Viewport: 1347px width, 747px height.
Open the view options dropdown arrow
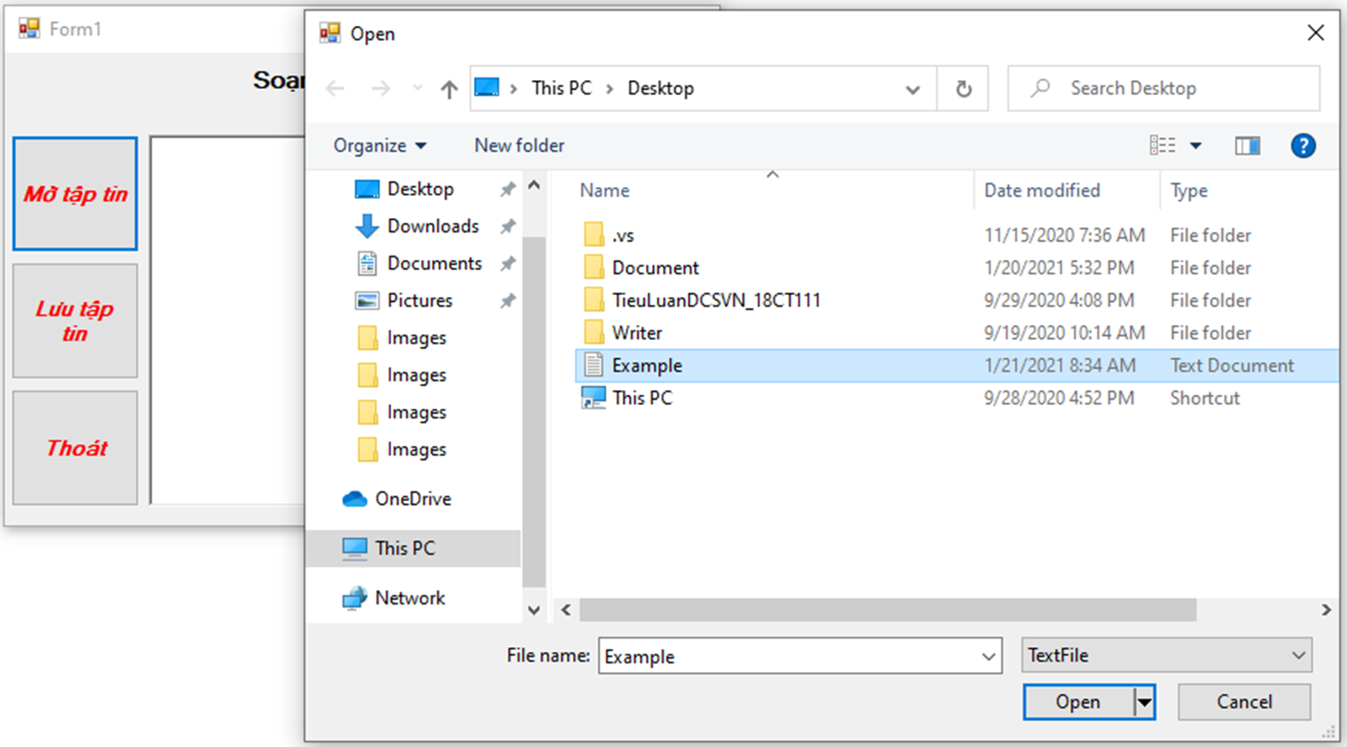(1196, 146)
